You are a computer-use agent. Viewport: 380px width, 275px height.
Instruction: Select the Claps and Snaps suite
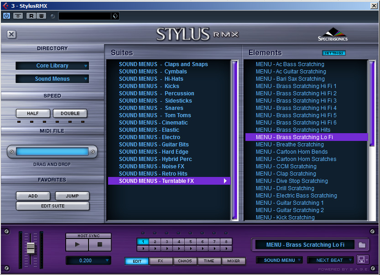pyautogui.click(x=169, y=64)
